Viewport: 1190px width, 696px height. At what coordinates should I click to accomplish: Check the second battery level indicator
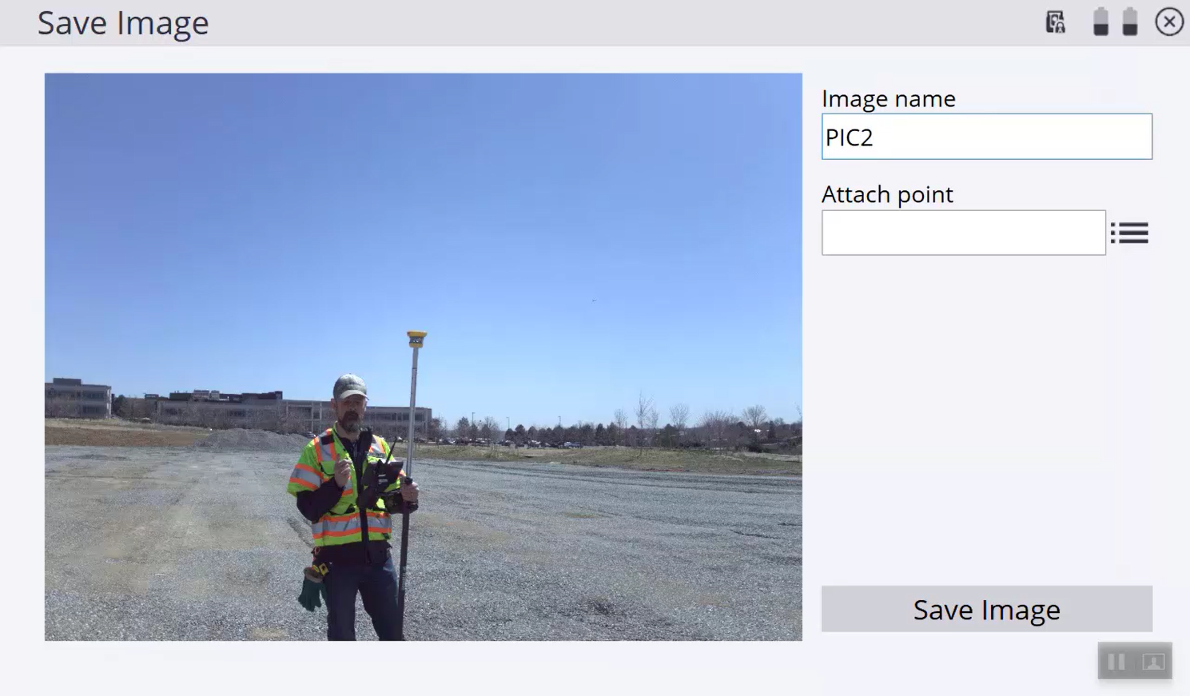click(x=1129, y=22)
